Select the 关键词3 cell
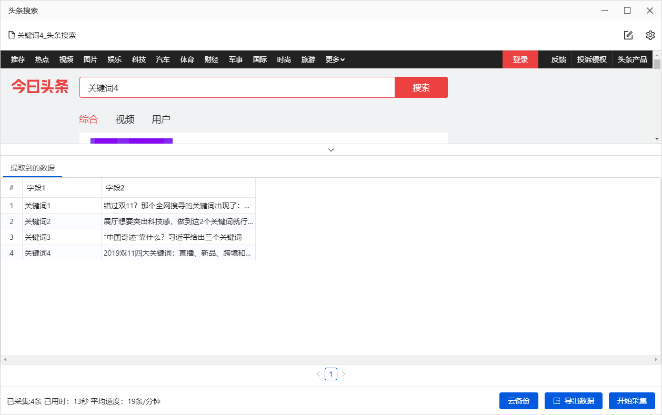The width and height of the screenshot is (662, 415). 62,237
